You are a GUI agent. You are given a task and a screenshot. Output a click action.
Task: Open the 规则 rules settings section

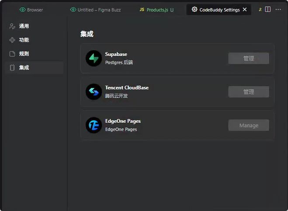(35, 54)
